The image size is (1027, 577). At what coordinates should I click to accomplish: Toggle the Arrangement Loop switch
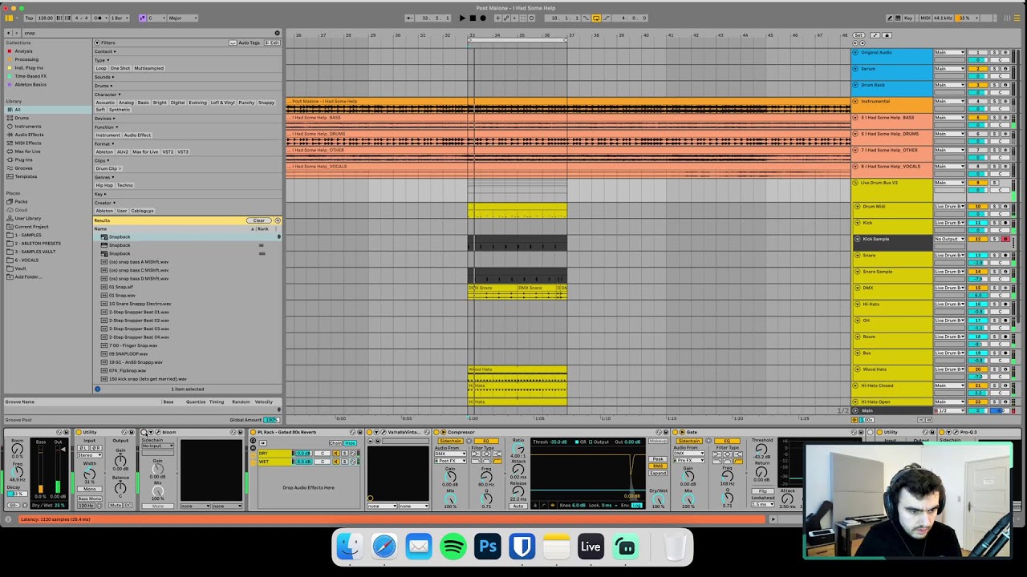point(596,18)
